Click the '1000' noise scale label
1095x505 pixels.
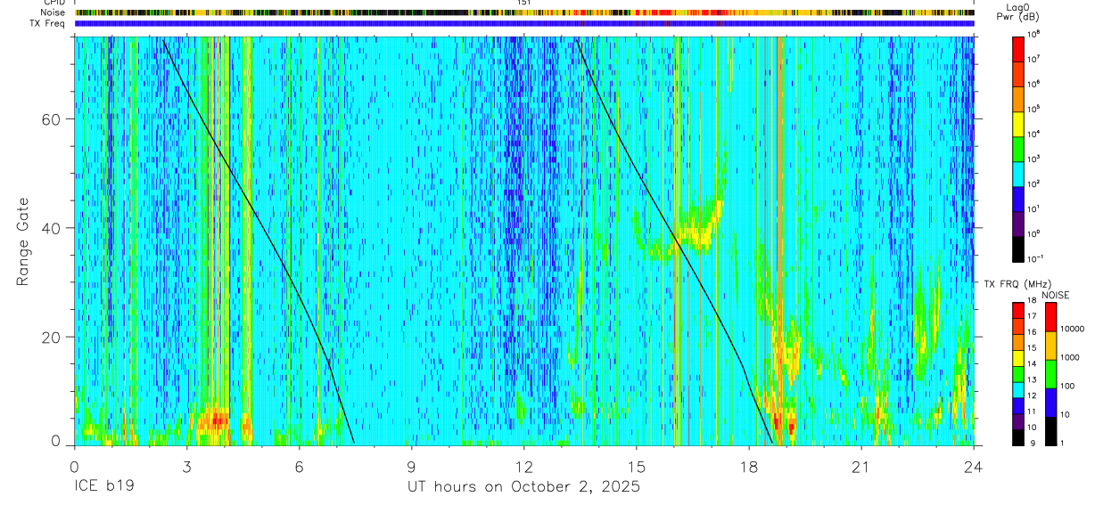(x=1070, y=357)
